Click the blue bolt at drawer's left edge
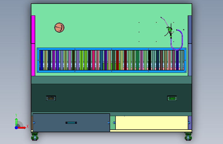 click(34, 123)
